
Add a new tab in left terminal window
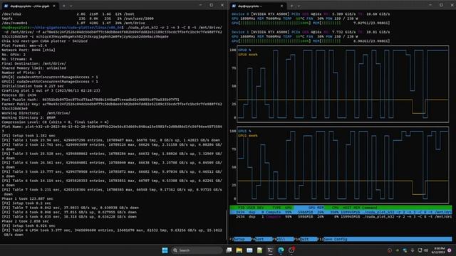[64, 6]
